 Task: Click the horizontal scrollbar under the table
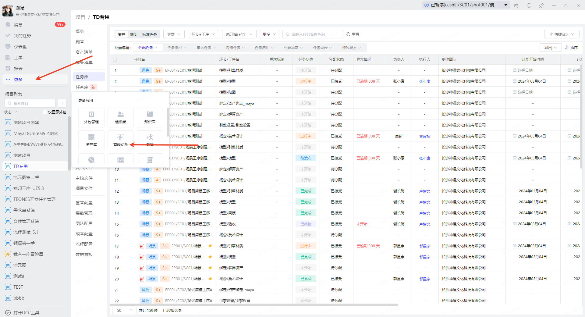pyautogui.click(x=253, y=305)
